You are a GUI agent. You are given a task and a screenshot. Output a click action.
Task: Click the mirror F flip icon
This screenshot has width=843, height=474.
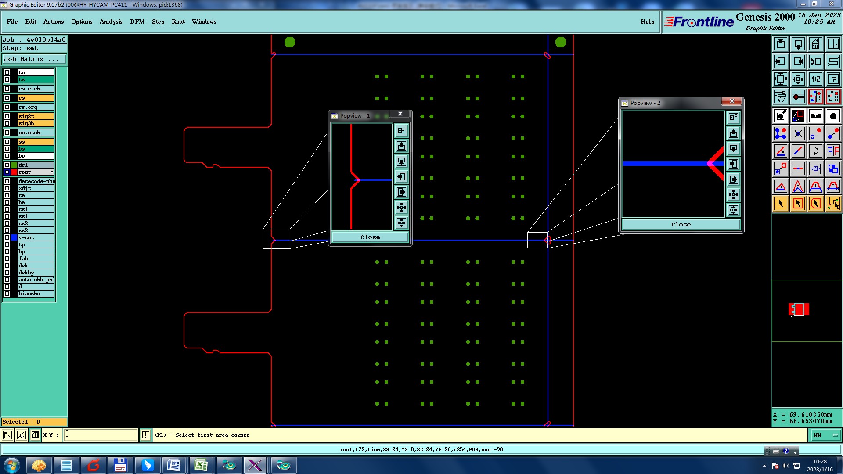pyautogui.click(x=833, y=151)
